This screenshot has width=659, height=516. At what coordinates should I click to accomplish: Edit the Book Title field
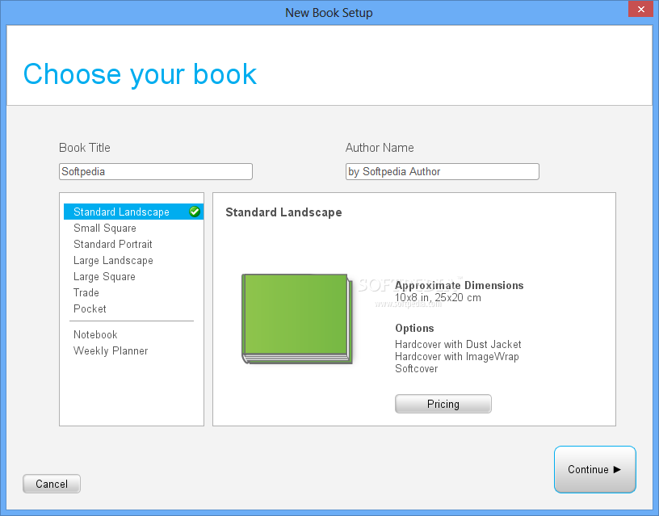coord(156,171)
